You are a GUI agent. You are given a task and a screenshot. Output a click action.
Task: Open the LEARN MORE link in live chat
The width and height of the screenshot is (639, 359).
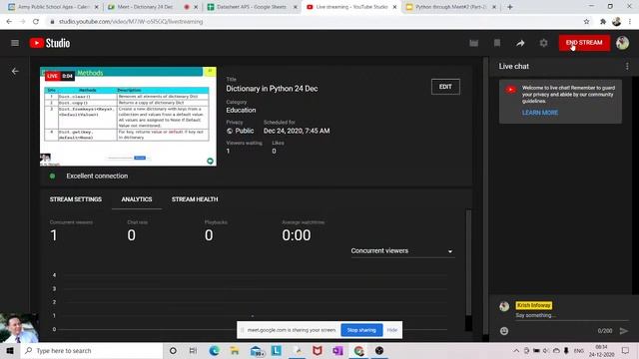tap(540, 113)
